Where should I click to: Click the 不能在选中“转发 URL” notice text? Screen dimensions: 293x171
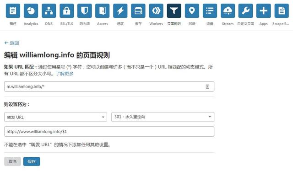(x=58, y=144)
